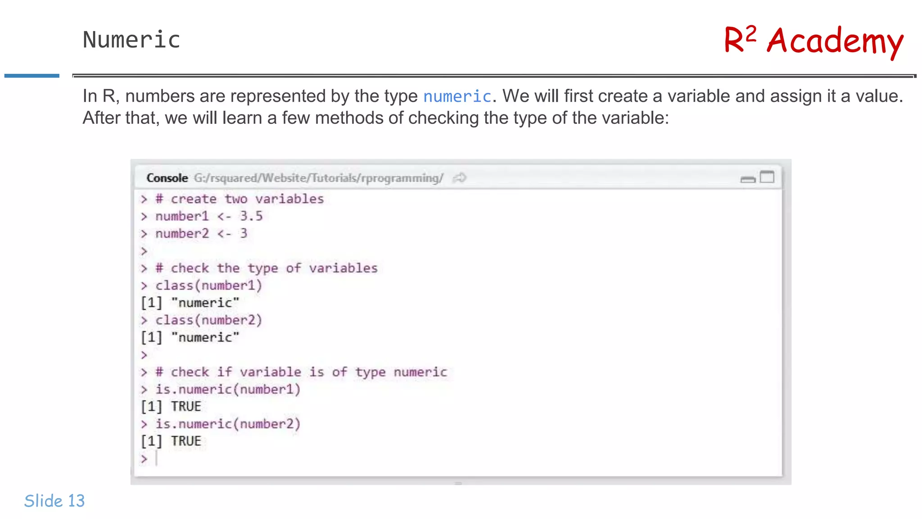This screenshot has height=519, width=922.
Task: Minimize the Console pane
Action: point(748,179)
